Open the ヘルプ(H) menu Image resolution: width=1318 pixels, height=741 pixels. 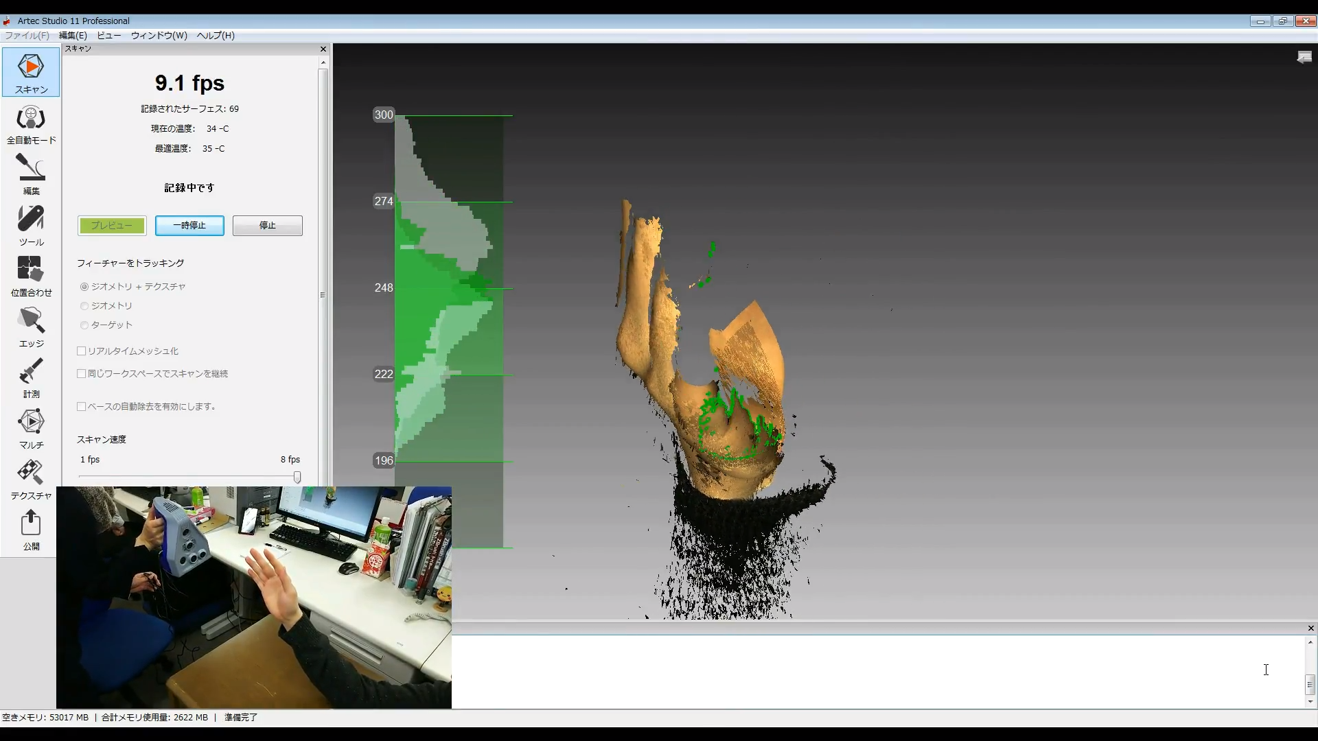pyautogui.click(x=216, y=35)
